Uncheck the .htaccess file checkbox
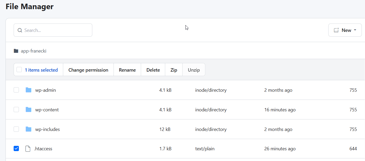Image resolution: width=365 pixels, height=161 pixels. (x=16, y=149)
